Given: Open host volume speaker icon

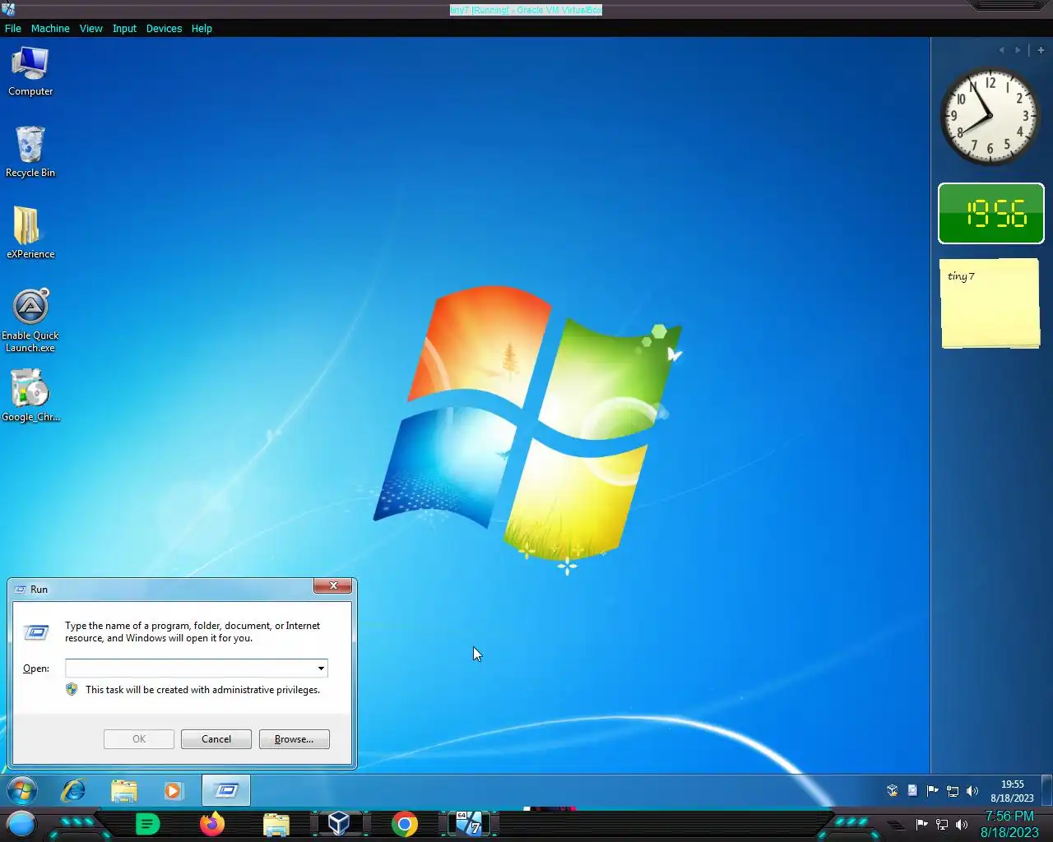Looking at the screenshot, I should [962, 825].
